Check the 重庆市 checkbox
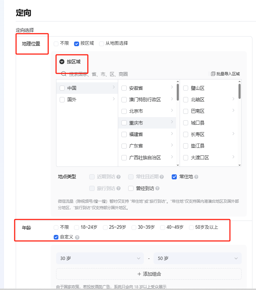The width and height of the screenshot is (256, 290). pyautogui.click(x=124, y=123)
